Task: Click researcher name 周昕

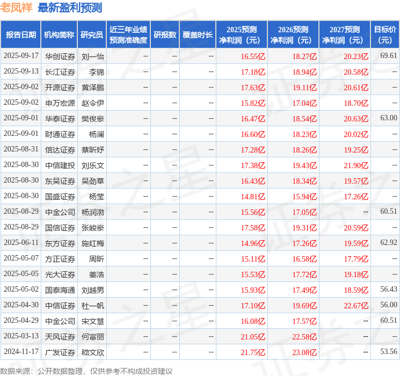Action: click(97, 259)
